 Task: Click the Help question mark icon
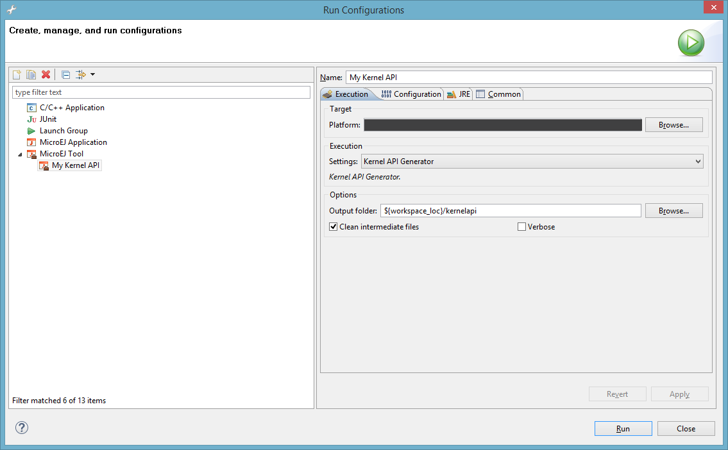[22, 428]
